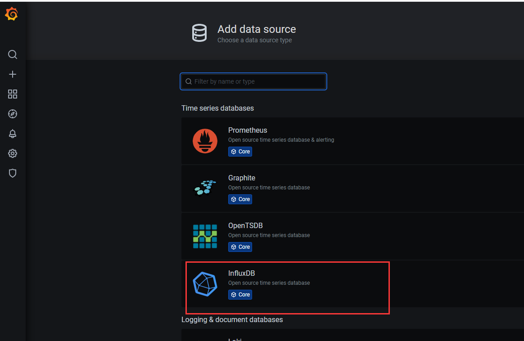This screenshot has width=524, height=341.
Task: Click the Graphite logo icon
Action: [205, 188]
